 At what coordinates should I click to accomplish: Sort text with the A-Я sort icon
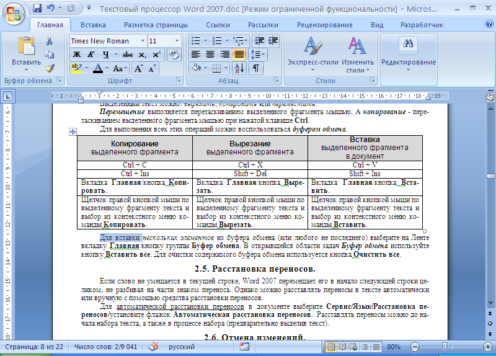point(239,68)
